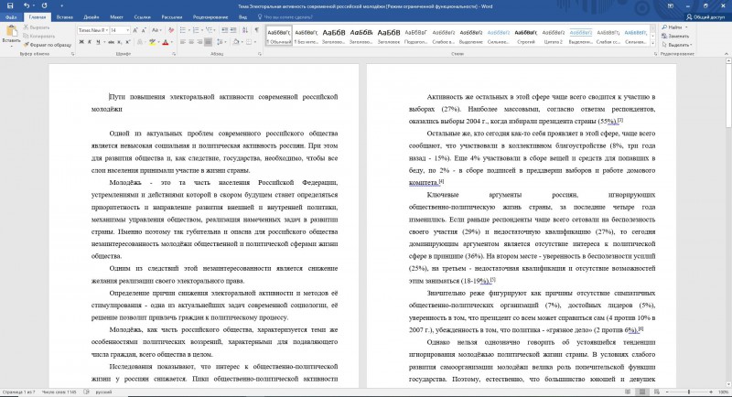Apply yellow text highlight color
The width and height of the screenshot is (732, 397).
(x=152, y=42)
